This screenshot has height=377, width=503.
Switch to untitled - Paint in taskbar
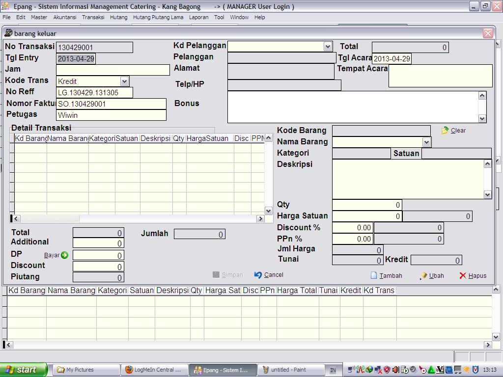pyautogui.click(x=291, y=370)
